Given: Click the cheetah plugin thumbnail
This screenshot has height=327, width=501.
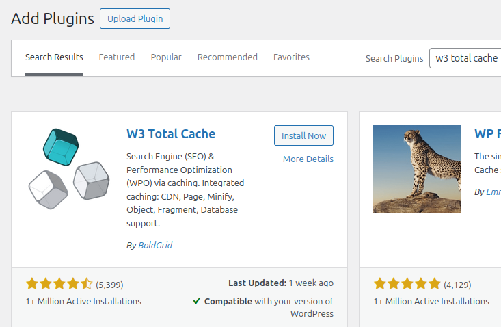Looking at the screenshot, I should point(417,169).
